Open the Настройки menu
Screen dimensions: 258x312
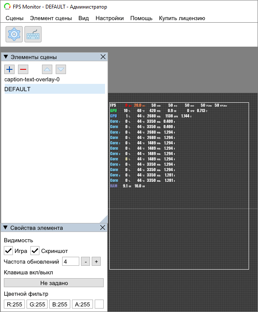point(110,18)
